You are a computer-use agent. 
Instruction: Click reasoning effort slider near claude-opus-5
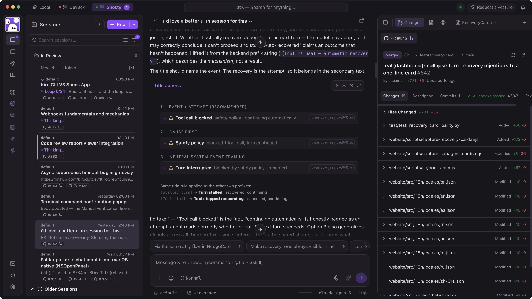[x=305, y=293]
